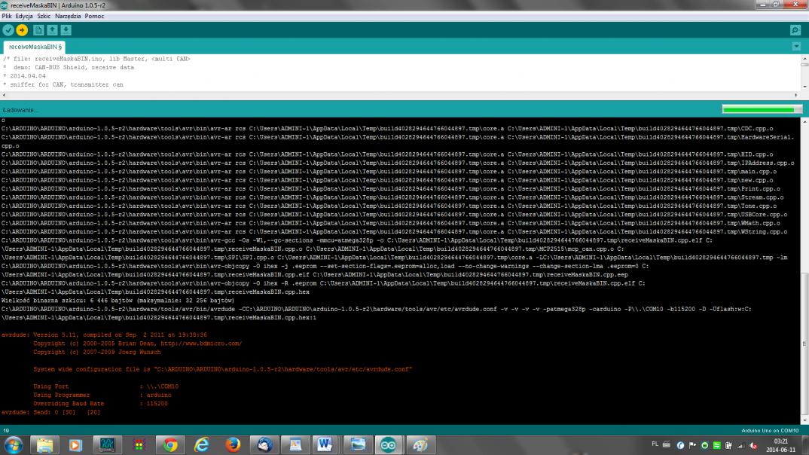Image resolution: width=809 pixels, height=455 pixels.
Task: Open the Serial Monitor icon
Action: pos(795,30)
